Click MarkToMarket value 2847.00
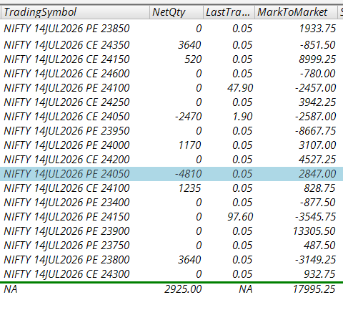Screen dimensions: 343x310 click(317, 174)
